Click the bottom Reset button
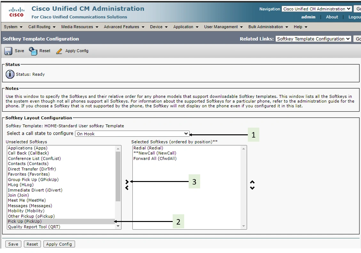Image resolution: width=361 pixels, height=253 pixels. [32, 244]
